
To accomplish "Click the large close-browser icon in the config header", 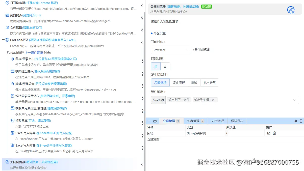I will click(x=291, y=10).
